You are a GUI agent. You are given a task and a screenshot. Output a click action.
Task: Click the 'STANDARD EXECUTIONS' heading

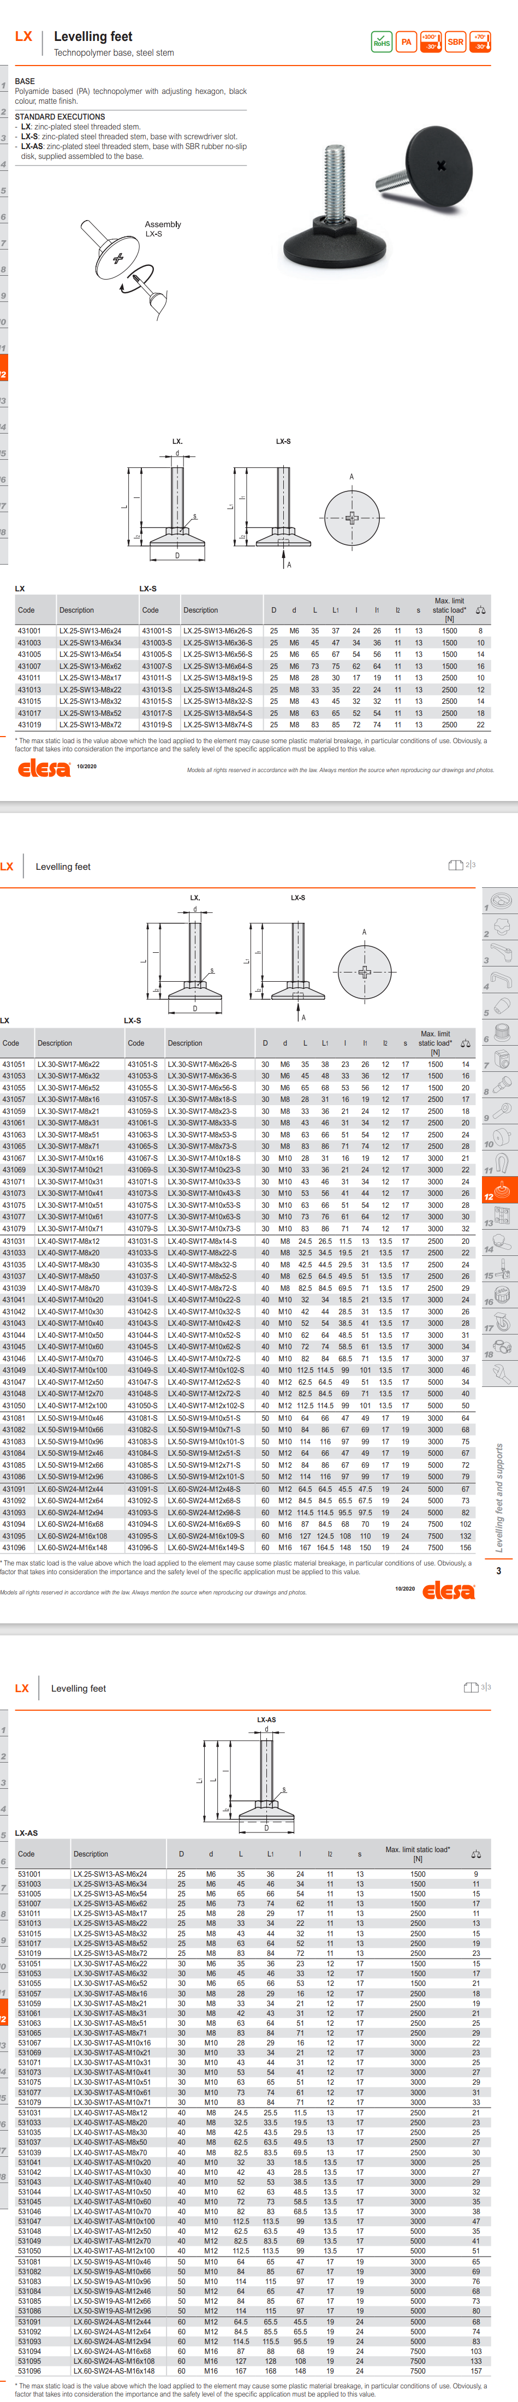click(x=59, y=116)
